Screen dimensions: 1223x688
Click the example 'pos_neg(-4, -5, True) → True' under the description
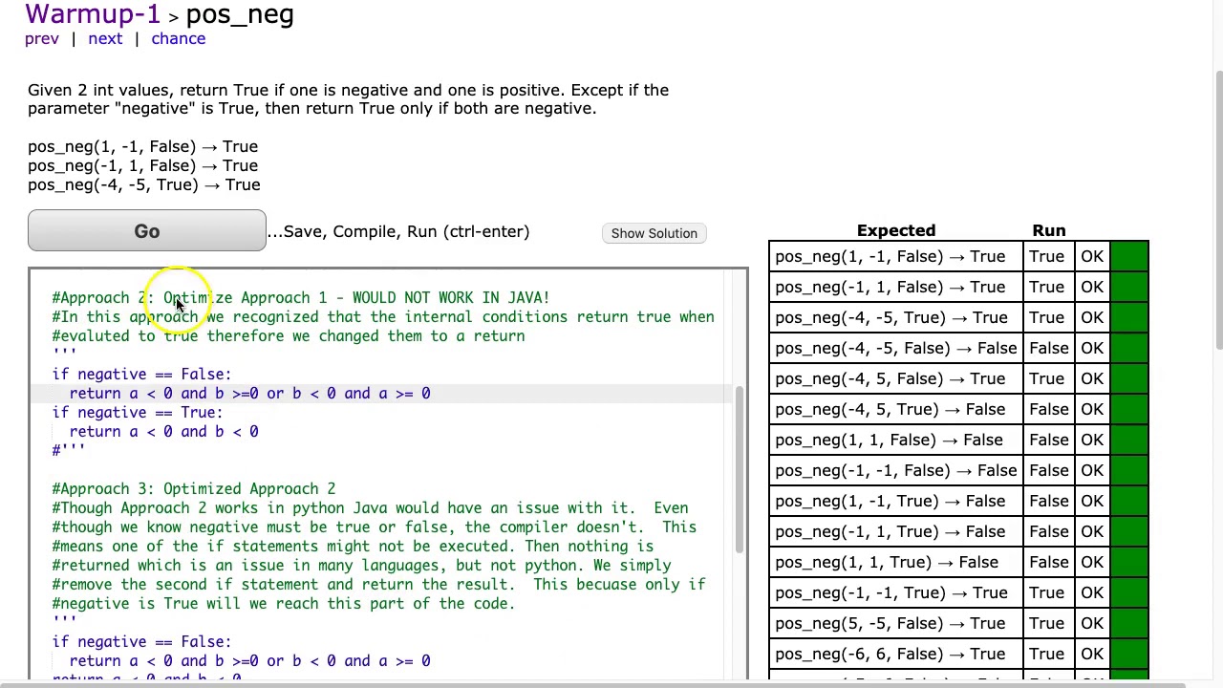click(143, 184)
